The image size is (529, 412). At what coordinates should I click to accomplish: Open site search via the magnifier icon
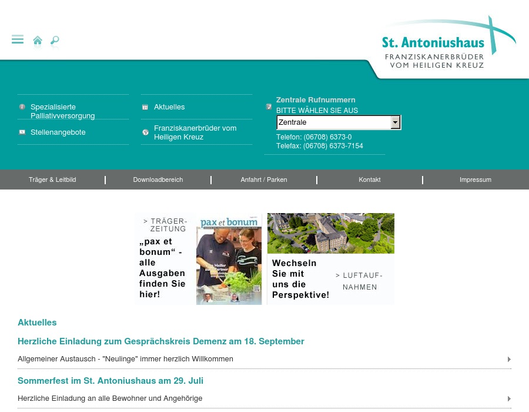[54, 41]
